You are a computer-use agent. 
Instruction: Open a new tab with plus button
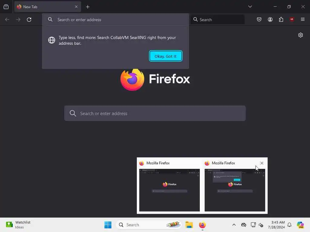pyautogui.click(x=87, y=7)
